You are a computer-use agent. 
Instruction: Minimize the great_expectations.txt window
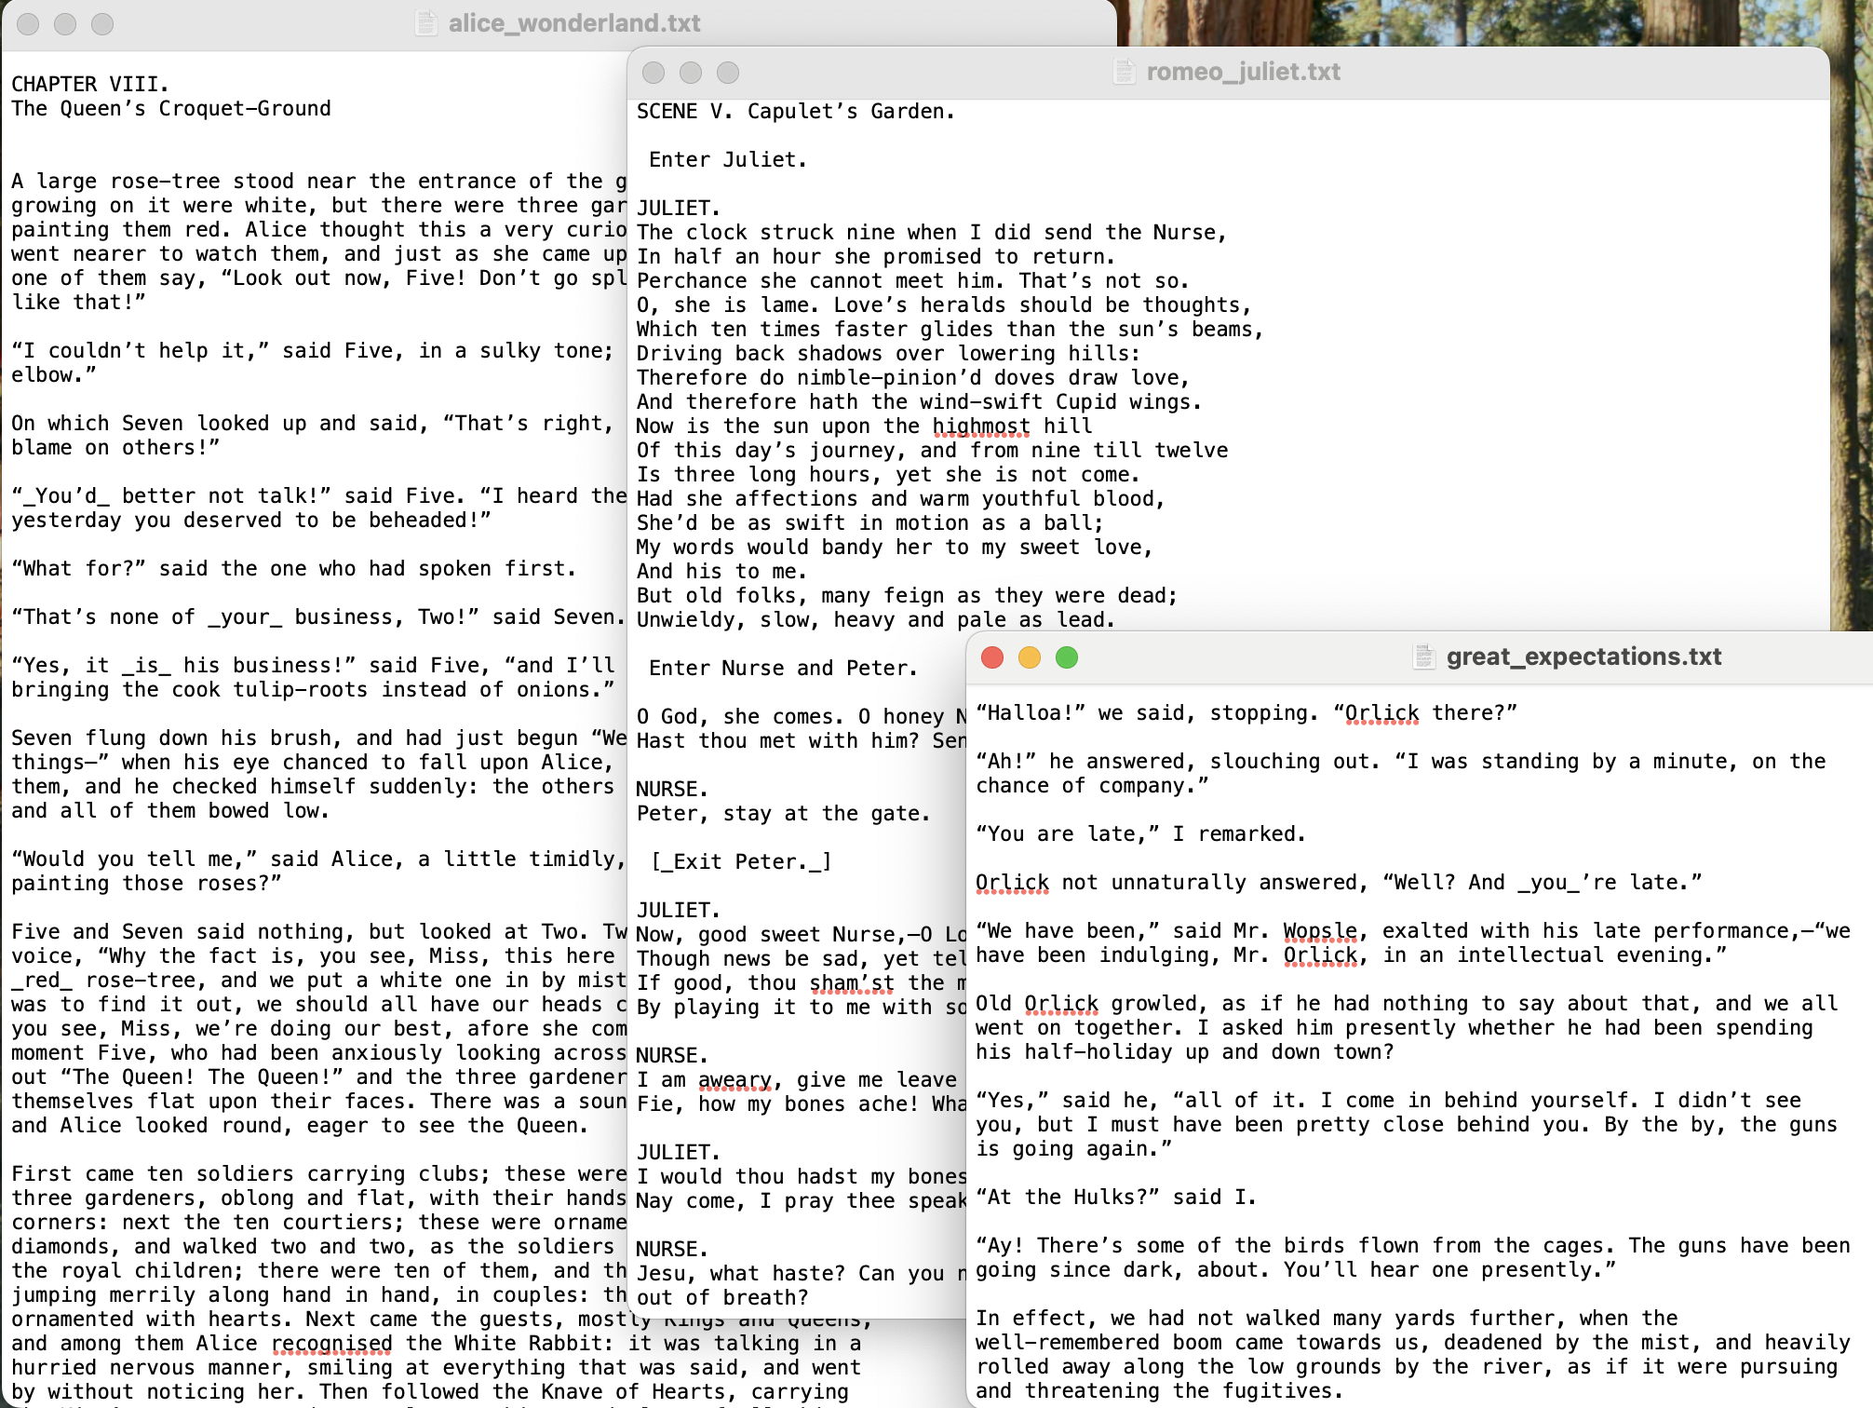pos(1030,657)
